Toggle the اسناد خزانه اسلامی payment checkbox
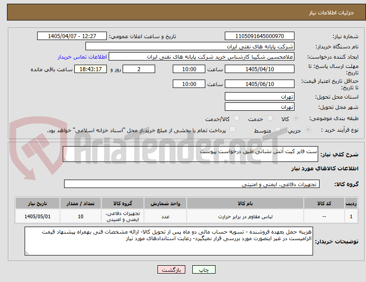This screenshot has height=282, width=366. coord(232,129)
